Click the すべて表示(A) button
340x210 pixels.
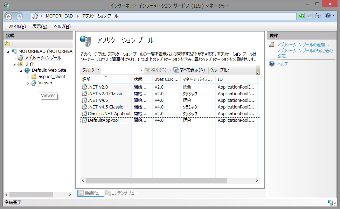pyautogui.click(x=189, y=70)
